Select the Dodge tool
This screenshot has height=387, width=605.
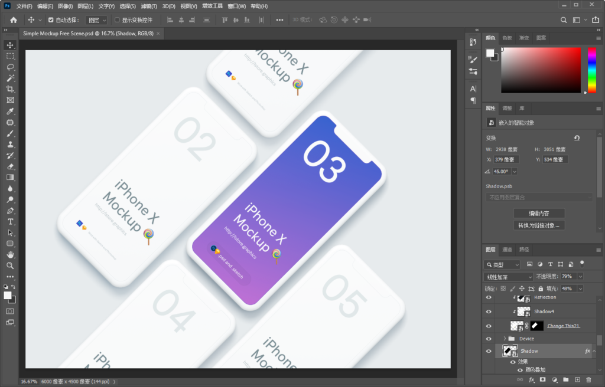tap(10, 199)
